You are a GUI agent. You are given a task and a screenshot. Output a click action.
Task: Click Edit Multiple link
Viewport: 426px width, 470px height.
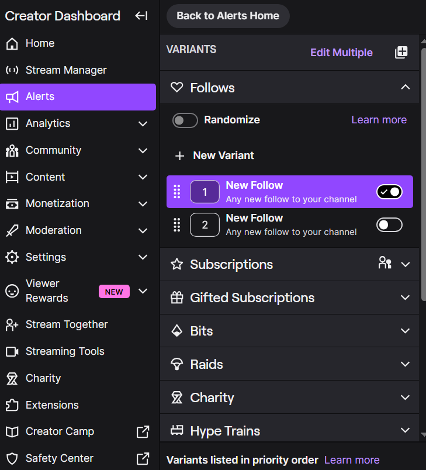coord(341,53)
